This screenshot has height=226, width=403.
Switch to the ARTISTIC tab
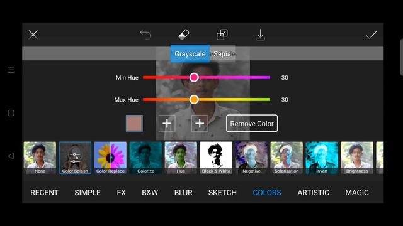pyautogui.click(x=314, y=193)
